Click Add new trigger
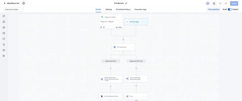 click(136, 22)
